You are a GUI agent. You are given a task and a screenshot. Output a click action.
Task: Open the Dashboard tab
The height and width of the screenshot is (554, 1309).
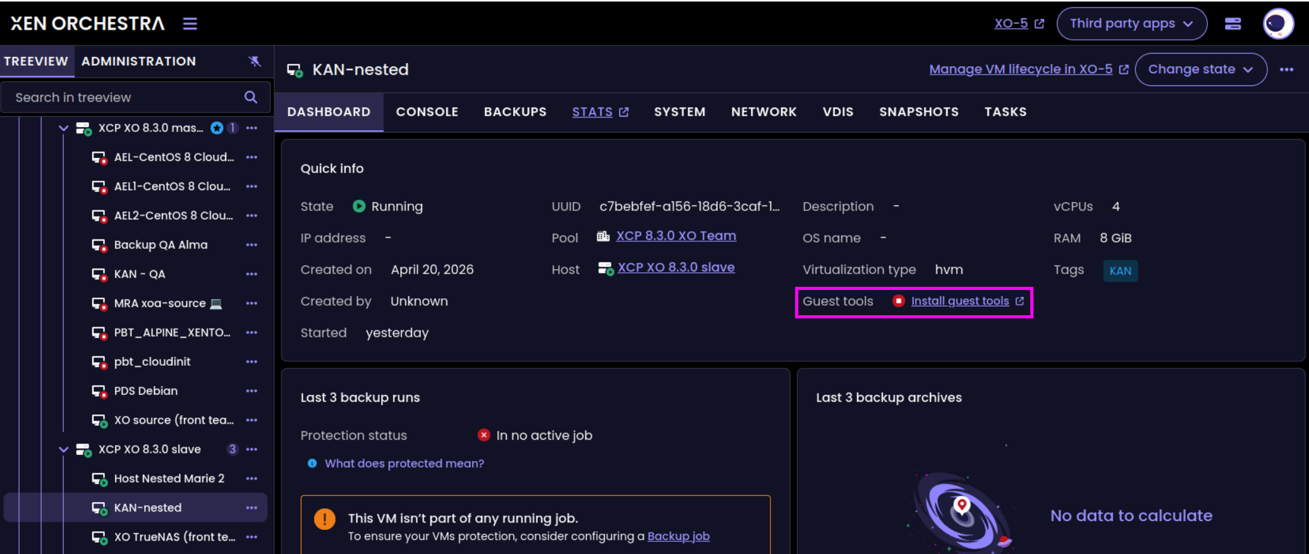click(x=329, y=112)
